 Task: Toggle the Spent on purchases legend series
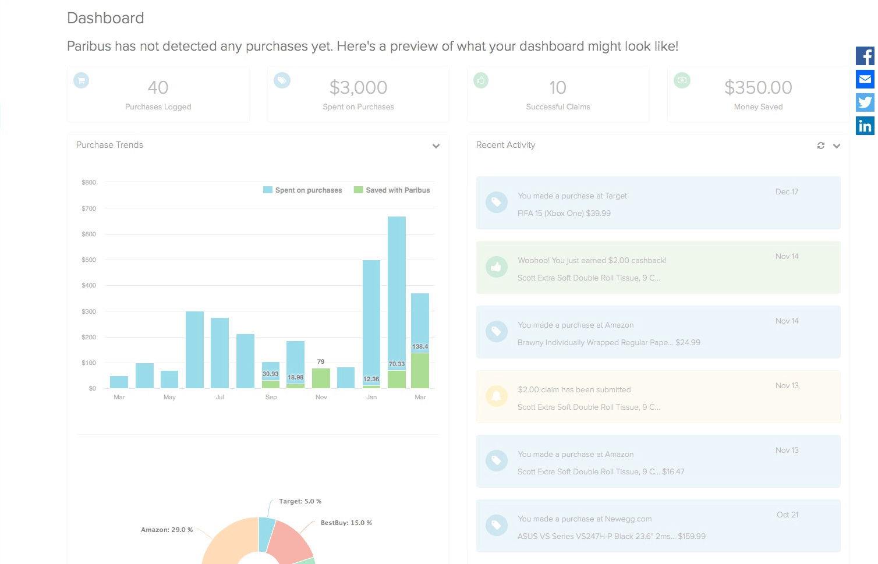click(303, 190)
